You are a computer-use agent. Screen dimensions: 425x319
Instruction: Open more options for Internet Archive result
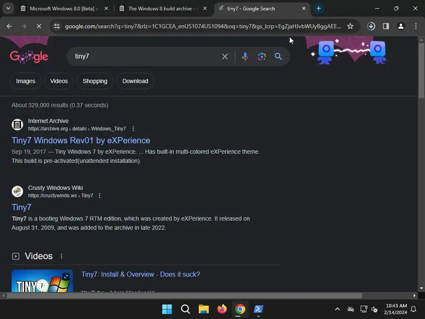tap(133, 129)
